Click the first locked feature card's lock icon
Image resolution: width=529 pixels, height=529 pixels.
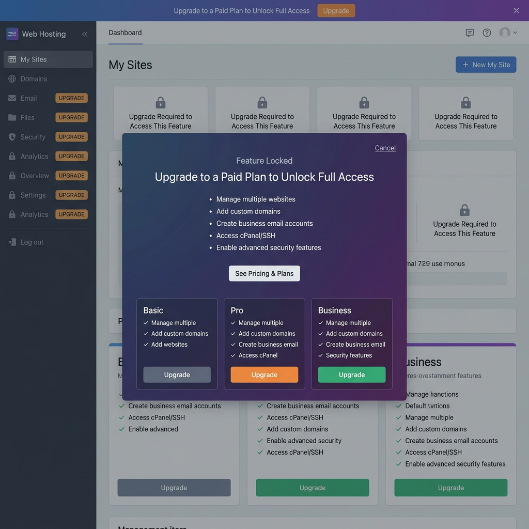pyautogui.click(x=161, y=103)
